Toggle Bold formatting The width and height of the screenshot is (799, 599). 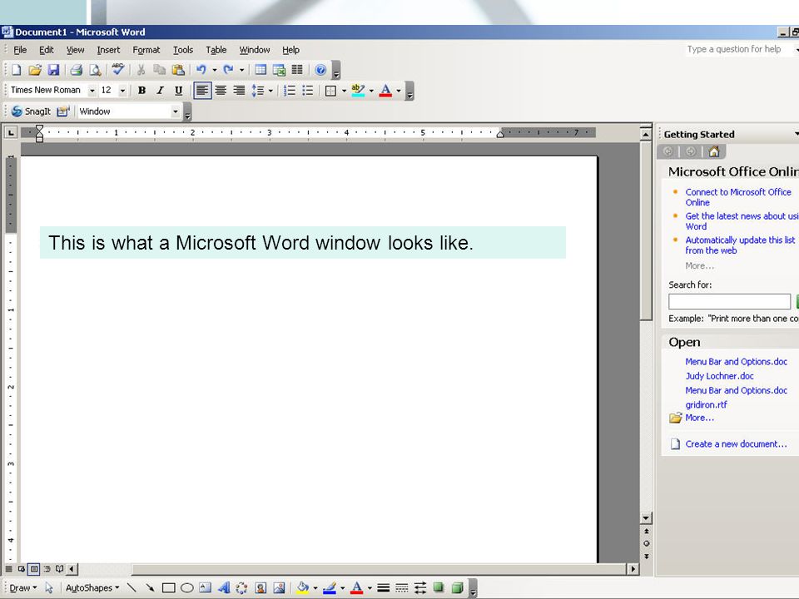coord(141,91)
